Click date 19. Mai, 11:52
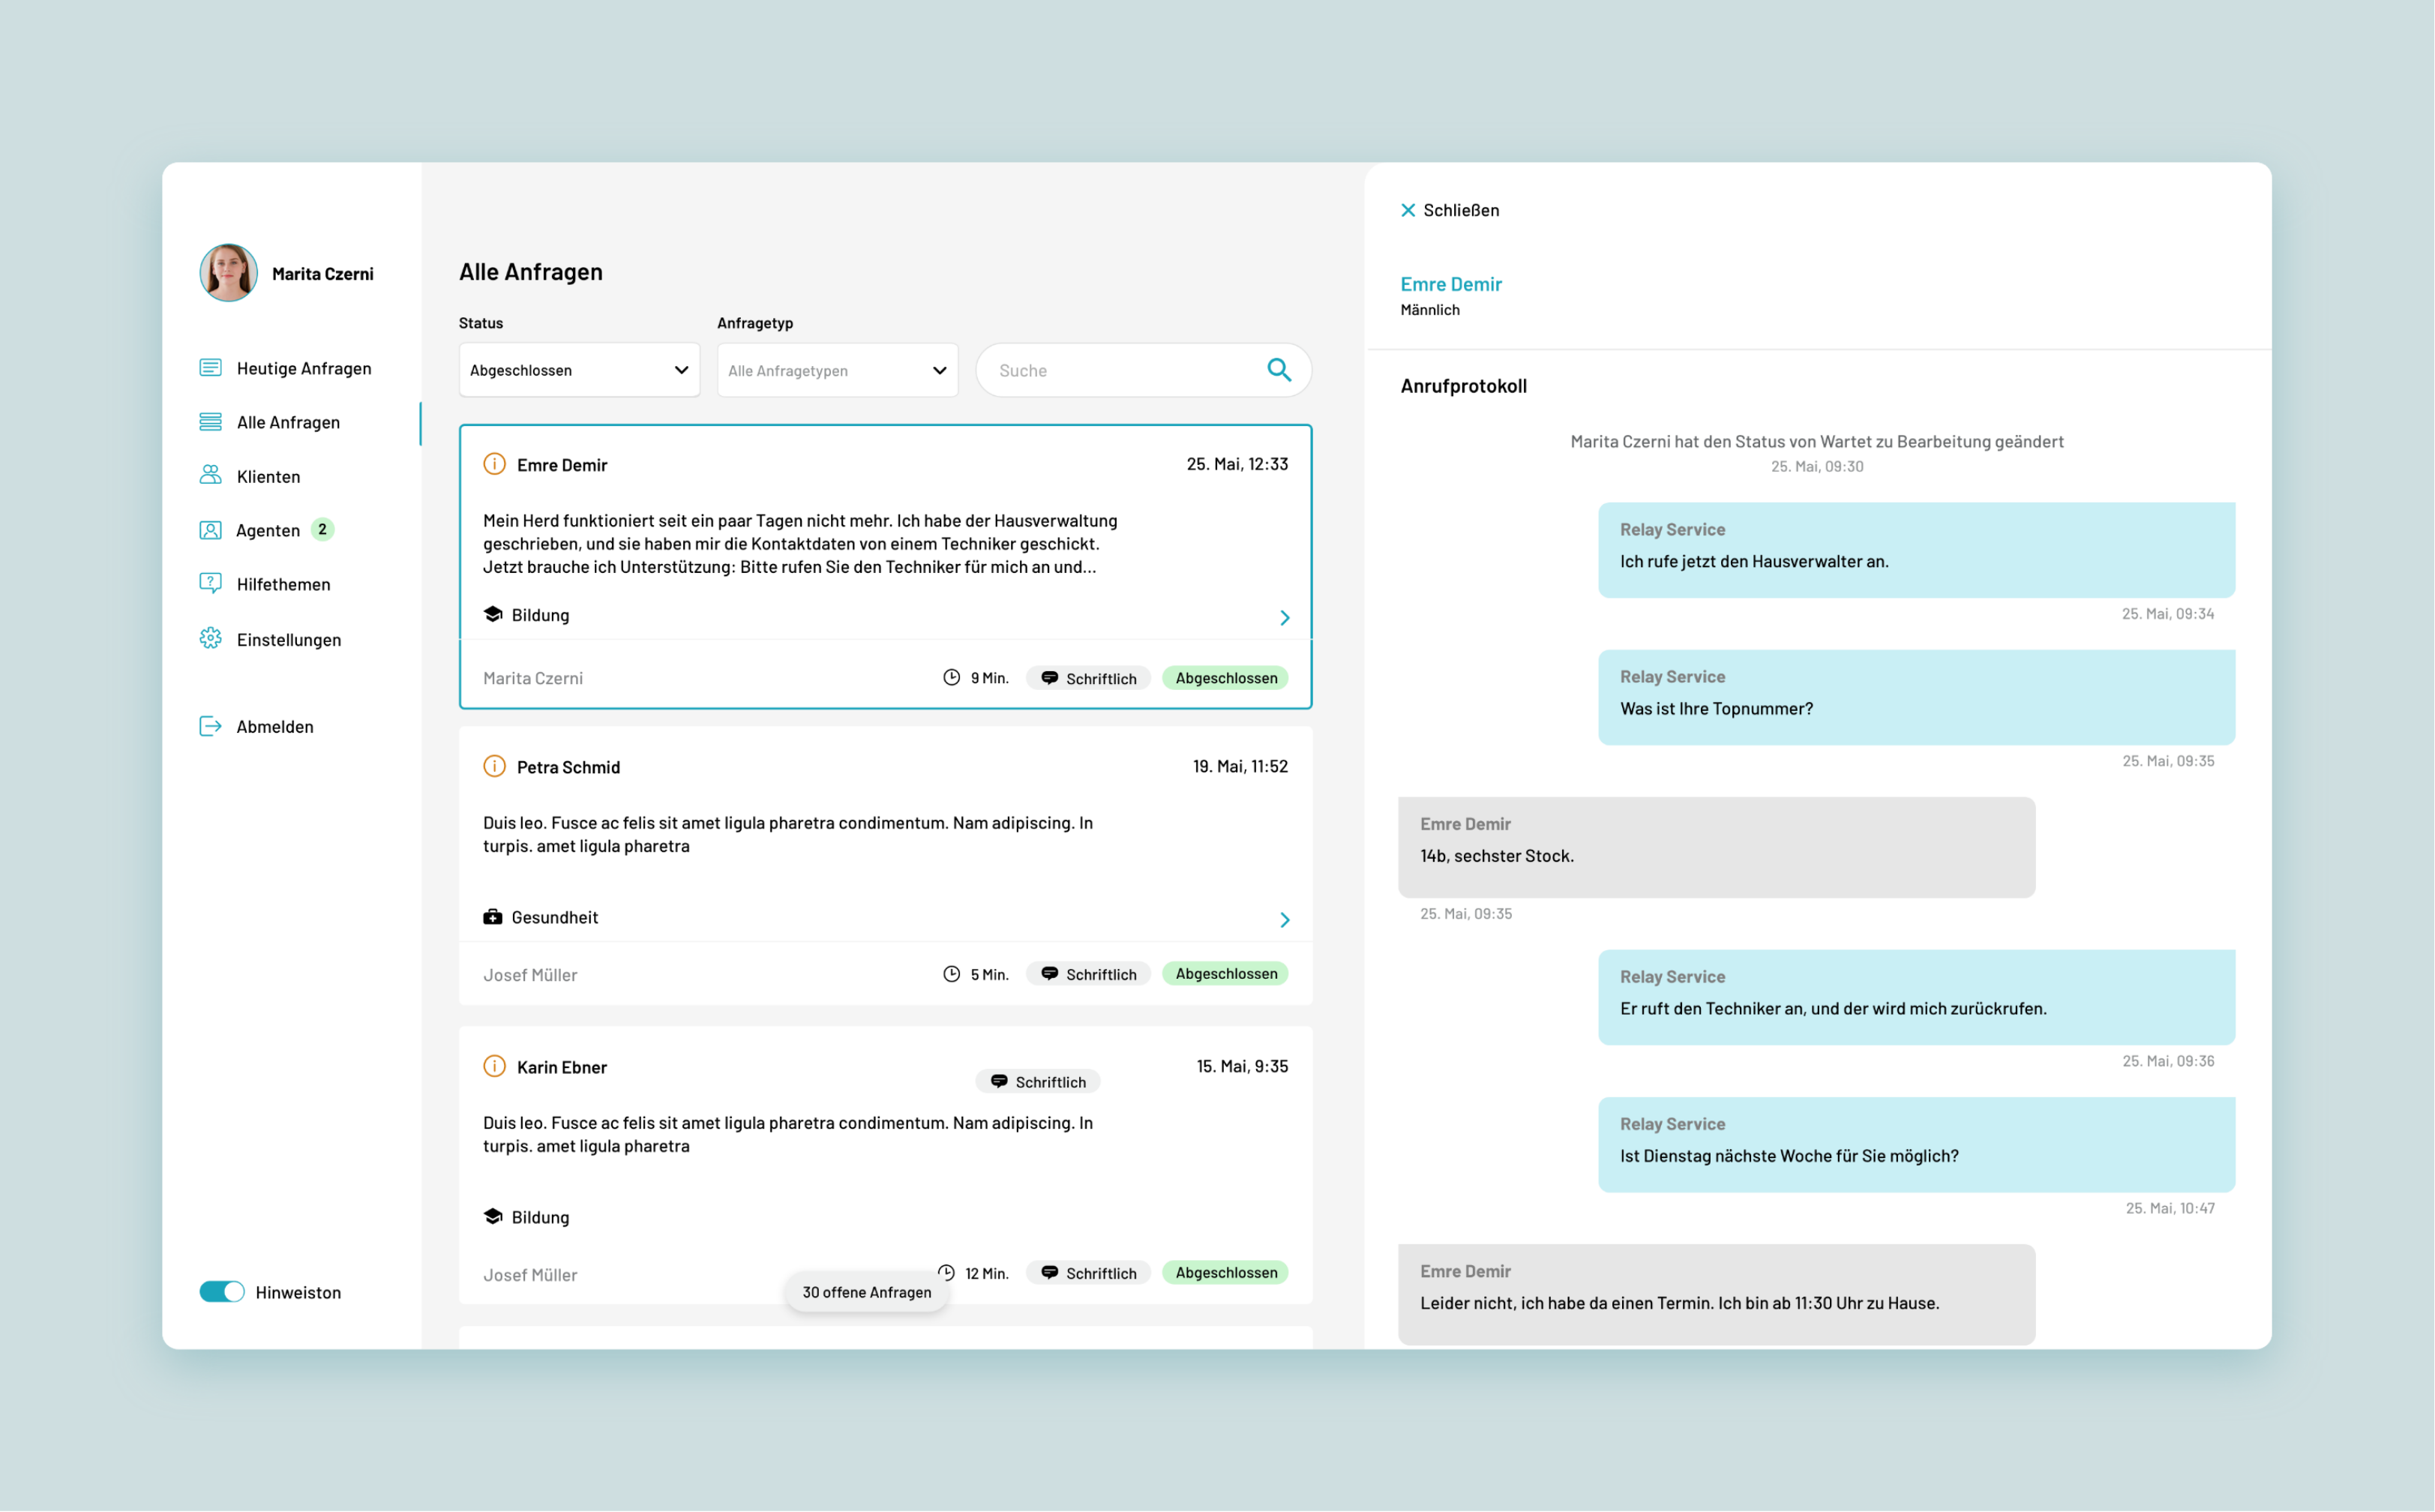This screenshot has height=1512, width=2435. [1240, 766]
